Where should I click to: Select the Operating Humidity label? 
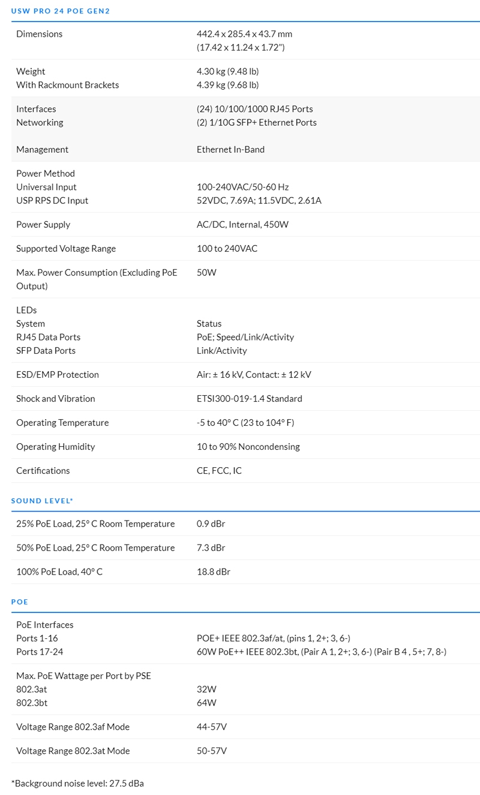[57, 447]
